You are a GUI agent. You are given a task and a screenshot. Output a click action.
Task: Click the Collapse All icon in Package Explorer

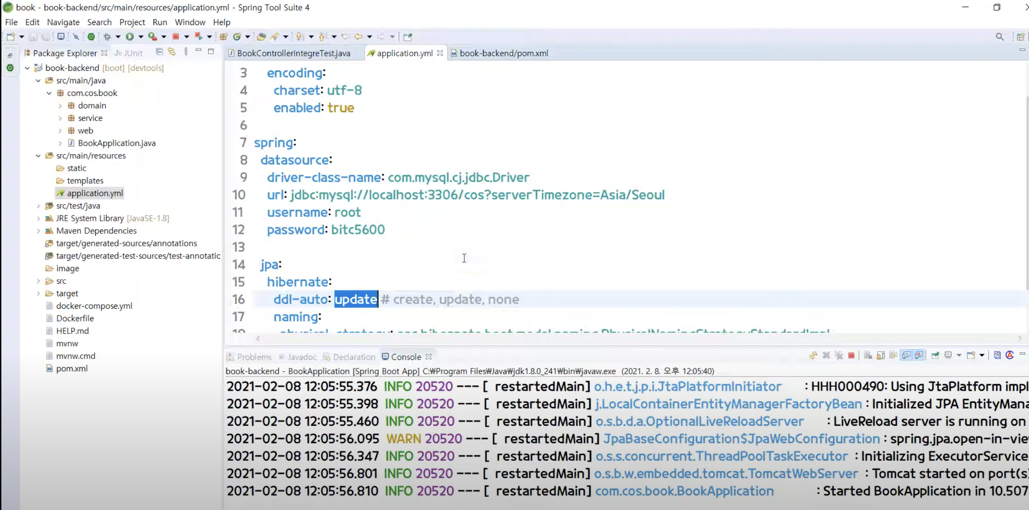tap(159, 52)
